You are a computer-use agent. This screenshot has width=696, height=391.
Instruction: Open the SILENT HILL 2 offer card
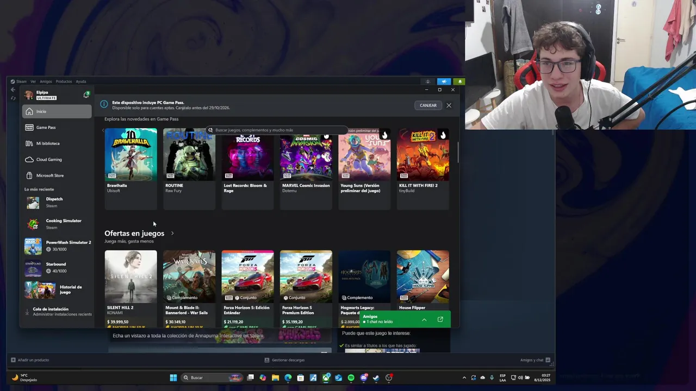[130, 288]
